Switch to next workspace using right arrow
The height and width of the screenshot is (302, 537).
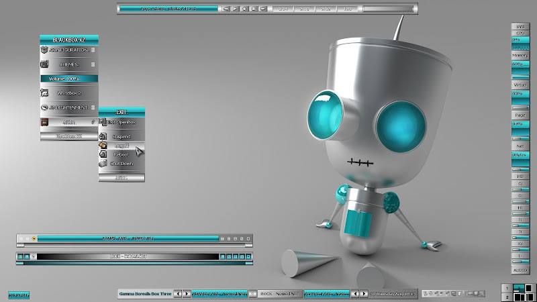186,294
